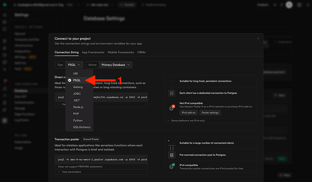312x182 pixels.
Task: Open the ORMs tab
Action: (x=142, y=52)
